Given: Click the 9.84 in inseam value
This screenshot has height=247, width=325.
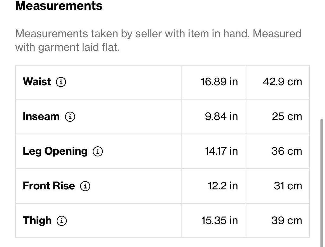Looking at the screenshot, I should coord(222,116).
